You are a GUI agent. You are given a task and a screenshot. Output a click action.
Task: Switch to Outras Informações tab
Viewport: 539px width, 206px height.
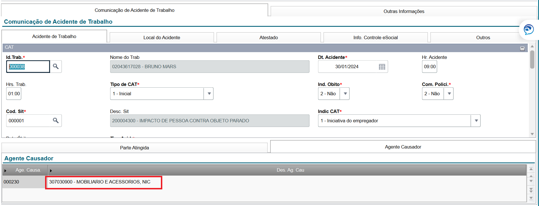[404, 11]
